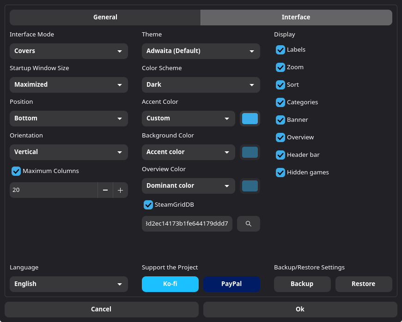This screenshot has width=402, height=322.
Task: Click the Restore settings button
Action: 364,284
